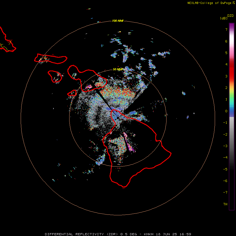Click the -3 value on color scale
236x236 pixels.
(225, 146)
